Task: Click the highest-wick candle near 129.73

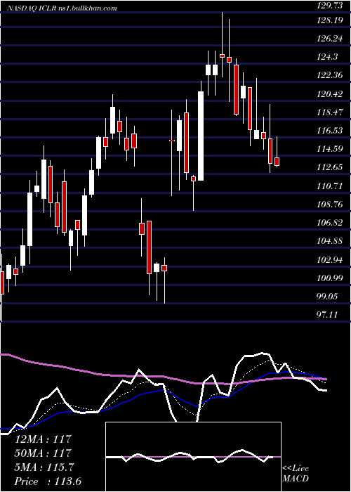Action: [223, 44]
